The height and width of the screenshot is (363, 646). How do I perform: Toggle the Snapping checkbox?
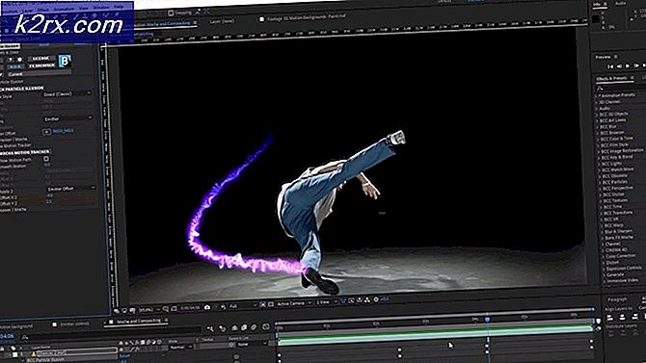click(170, 13)
